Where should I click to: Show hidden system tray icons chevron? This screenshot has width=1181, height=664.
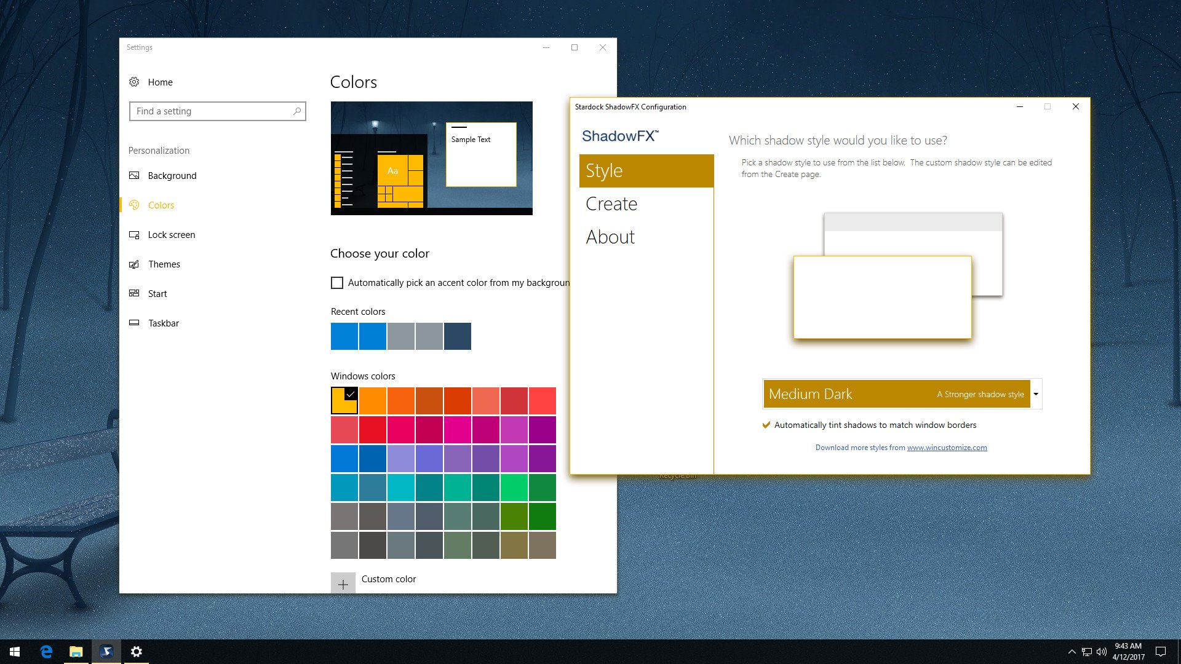(x=1072, y=652)
